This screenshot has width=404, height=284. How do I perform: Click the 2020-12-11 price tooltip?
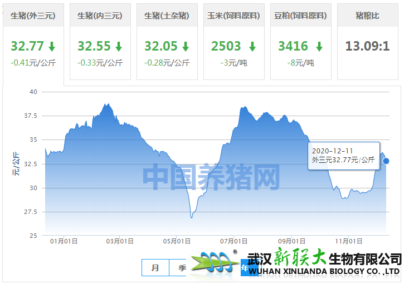pyautogui.click(x=343, y=156)
